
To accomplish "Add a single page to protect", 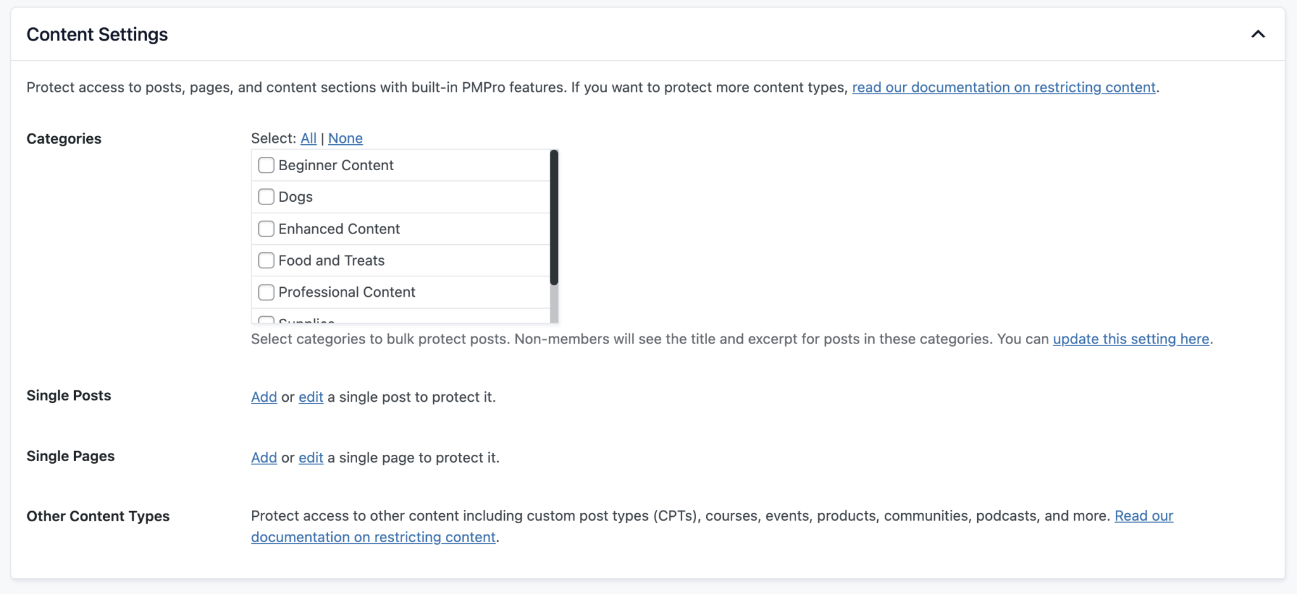I will point(263,457).
